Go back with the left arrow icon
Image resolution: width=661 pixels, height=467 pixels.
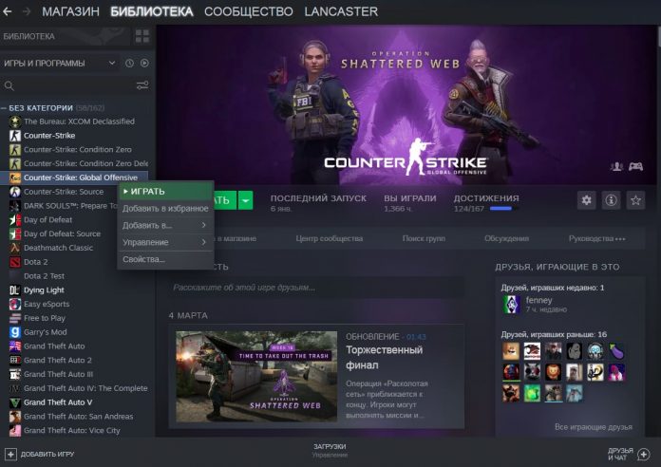click(x=8, y=11)
